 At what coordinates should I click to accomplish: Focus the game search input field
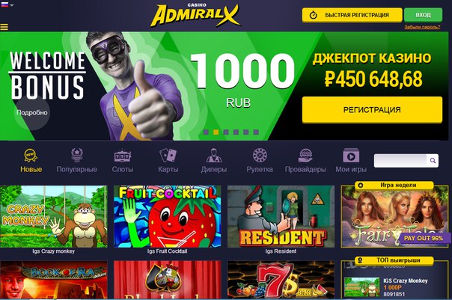[x=400, y=161]
